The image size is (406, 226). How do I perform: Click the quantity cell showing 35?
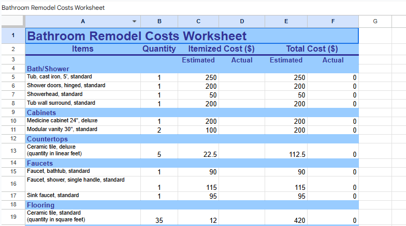(159, 220)
